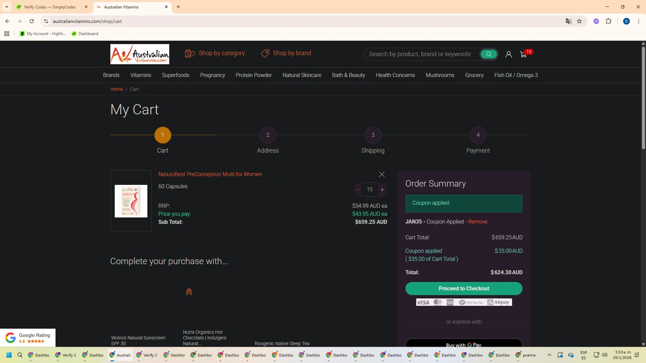Open the bookmarks apps grid icon

(x=6, y=34)
